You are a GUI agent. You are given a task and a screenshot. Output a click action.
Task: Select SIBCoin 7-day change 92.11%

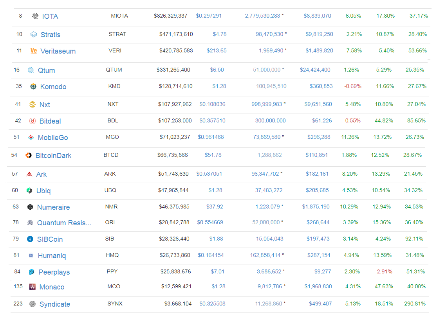pos(414,239)
